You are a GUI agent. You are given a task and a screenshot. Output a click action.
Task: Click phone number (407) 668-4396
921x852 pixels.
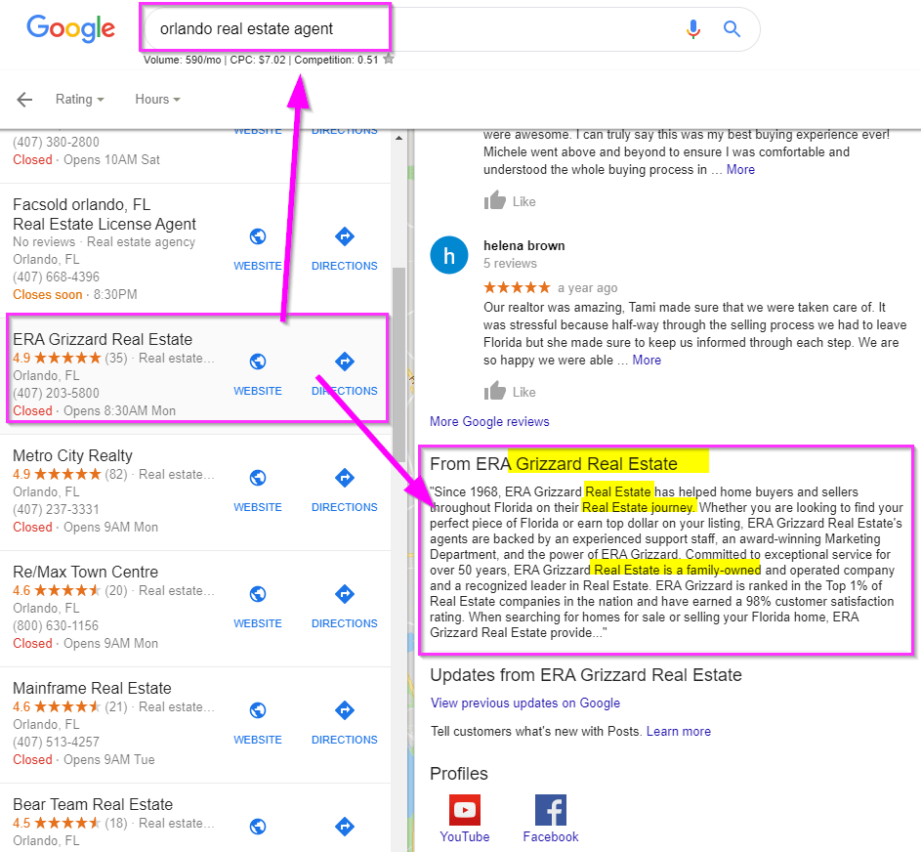pos(56,277)
